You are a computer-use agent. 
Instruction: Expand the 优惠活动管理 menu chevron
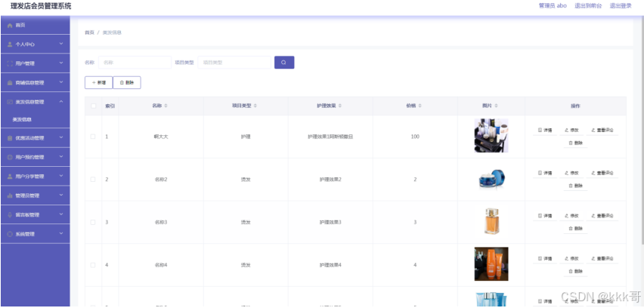pos(61,137)
